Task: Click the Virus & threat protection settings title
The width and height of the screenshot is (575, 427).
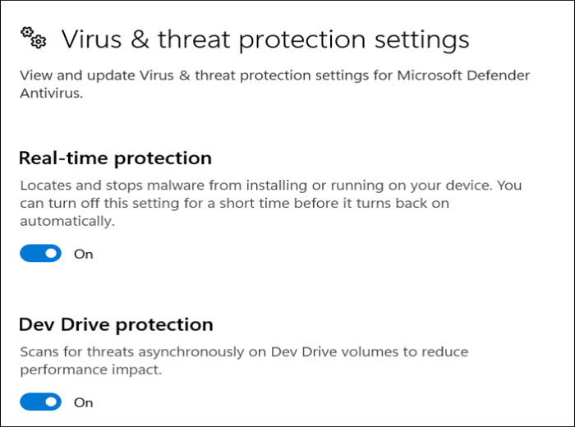Action: (265, 39)
